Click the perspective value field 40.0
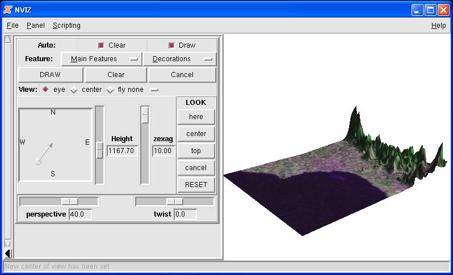Screen dimensions: 453x275 point(80,214)
